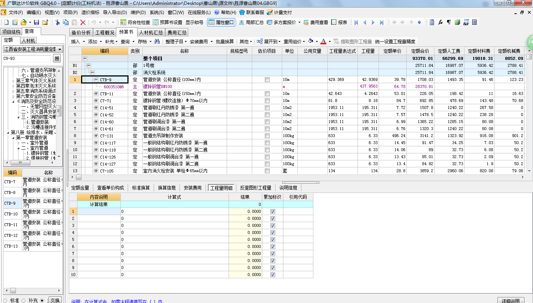Viewport: 533px width, 303px height.
Task: Click the red X delete icon
Action: pos(83,23)
